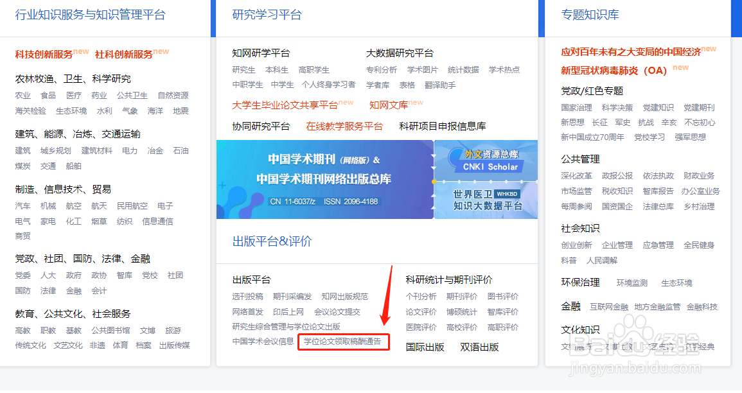Open the 期刊评价 journal evaluation link
The height and width of the screenshot is (393, 742).
(x=461, y=296)
